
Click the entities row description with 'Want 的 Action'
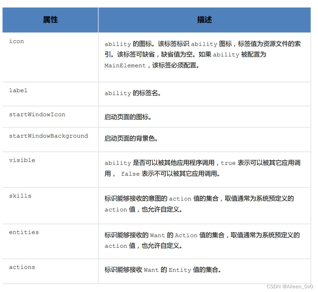(x=202, y=240)
